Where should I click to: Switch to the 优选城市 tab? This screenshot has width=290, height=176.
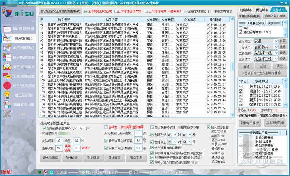tap(262, 10)
